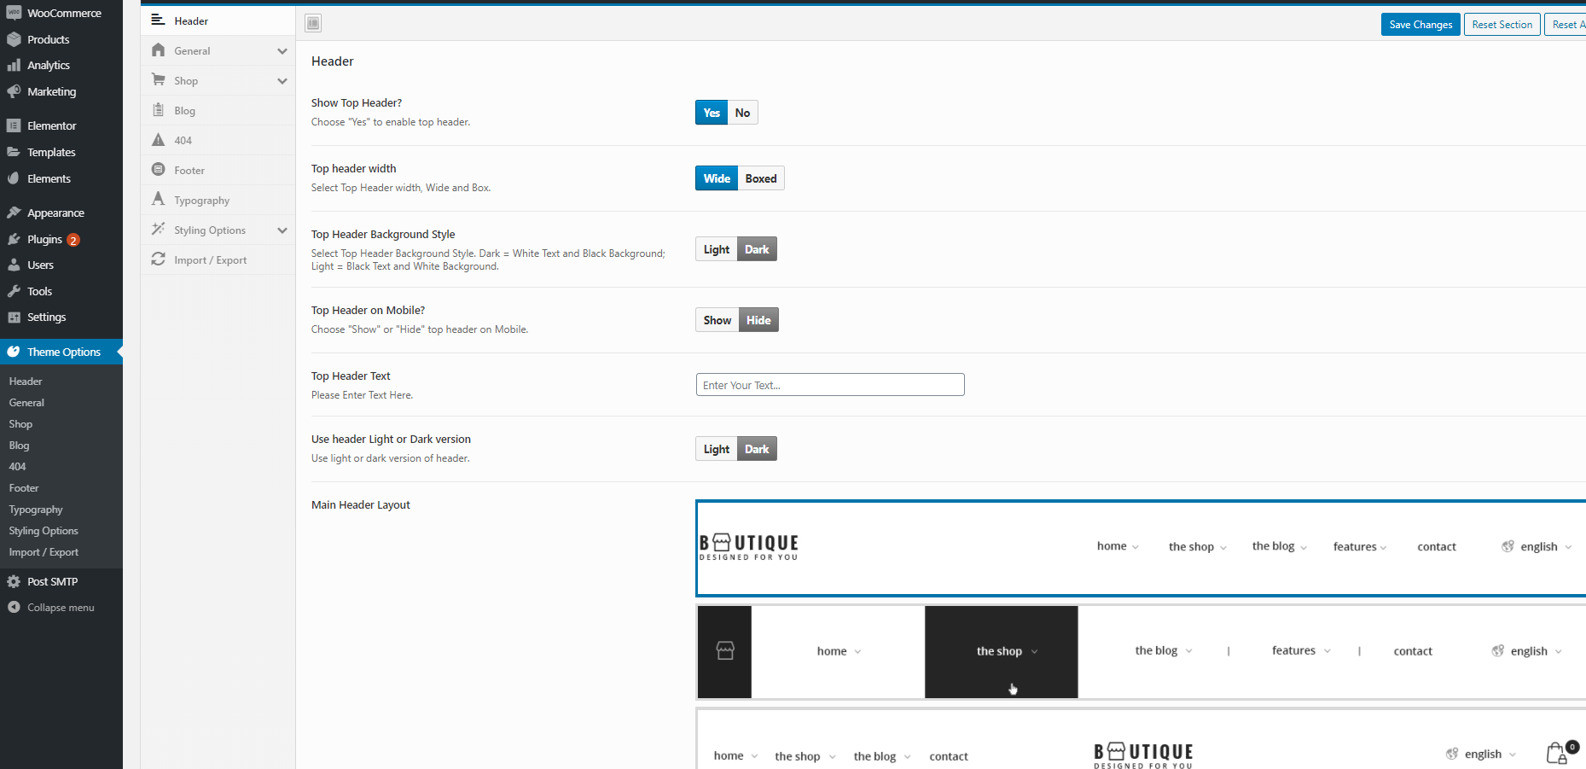Viewport: 1586px width, 769px height.
Task: Click the Elementor icon
Action: (x=14, y=125)
